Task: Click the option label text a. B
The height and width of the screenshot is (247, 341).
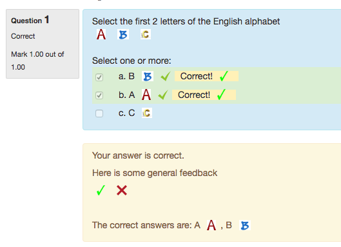Action: (126, 76)
